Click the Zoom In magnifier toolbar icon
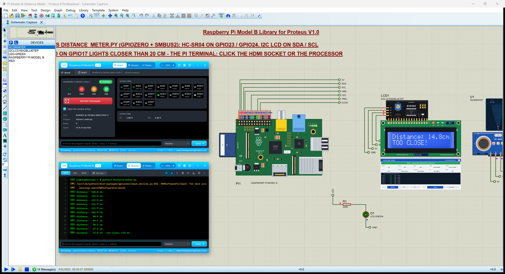 pyautogui.click(x=116, y=16)
